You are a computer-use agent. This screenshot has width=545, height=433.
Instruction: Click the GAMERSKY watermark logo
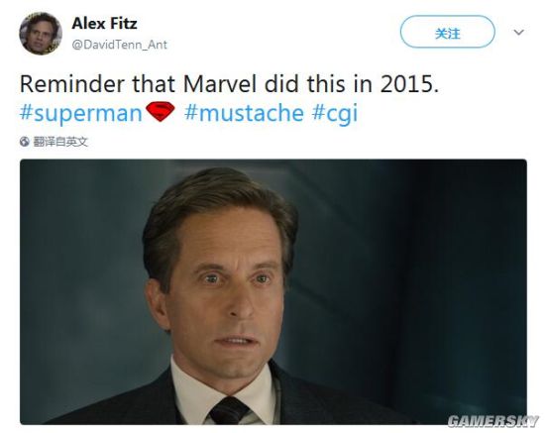(x=492, y=421)
